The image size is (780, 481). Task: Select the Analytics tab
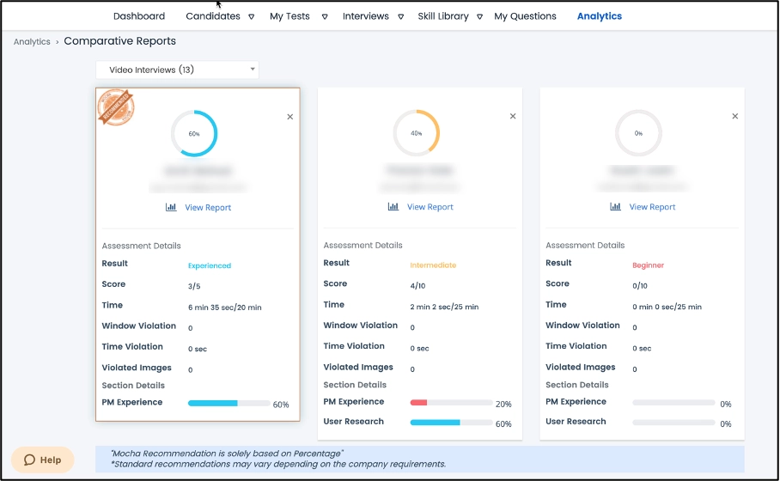pos(599,16)
